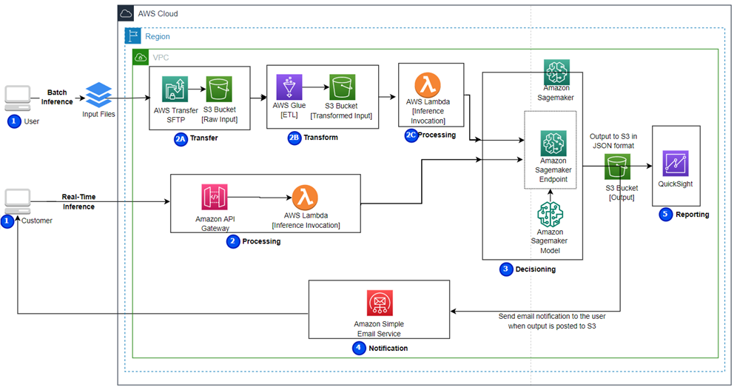The image size is (734, 390).
Task: Select the red Simple Email Service icon
Action: click(x=380, y=303)
